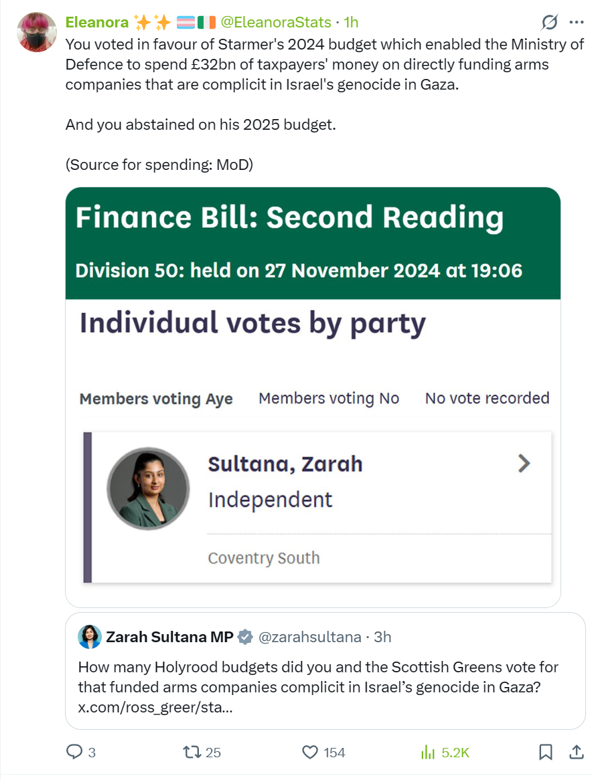Like the tweet with heart icon
The width and height of the screenshot is (592, 780).
pos(310,753)
